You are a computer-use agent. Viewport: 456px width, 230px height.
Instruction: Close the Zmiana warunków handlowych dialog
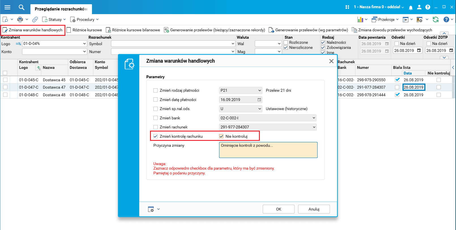331,61
